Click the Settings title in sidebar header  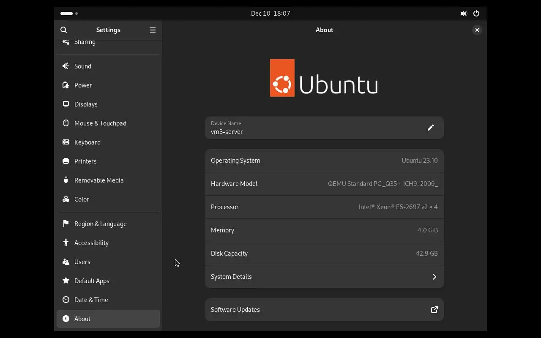(108, 30)
